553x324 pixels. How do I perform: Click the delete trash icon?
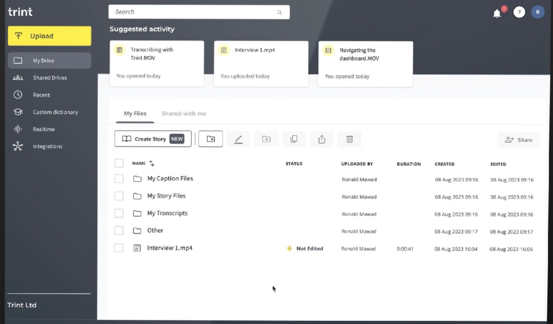coord(350,139)
